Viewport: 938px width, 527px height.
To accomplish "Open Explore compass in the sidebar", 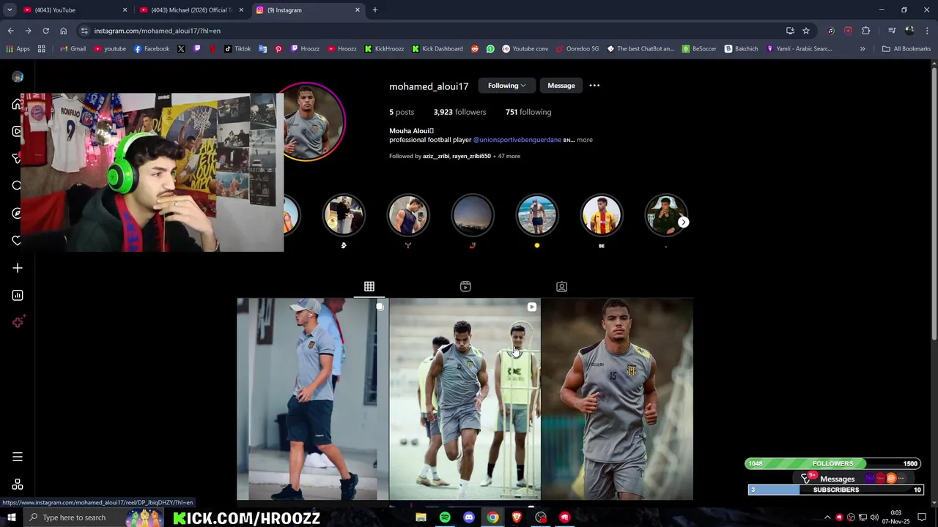I will tap(17, 213).
